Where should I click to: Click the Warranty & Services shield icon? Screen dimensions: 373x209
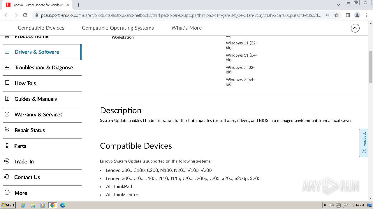click(x=7, y=114)
